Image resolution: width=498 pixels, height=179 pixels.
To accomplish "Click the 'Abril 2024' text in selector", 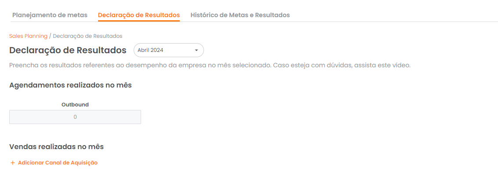I will click(x=150, y=50).
